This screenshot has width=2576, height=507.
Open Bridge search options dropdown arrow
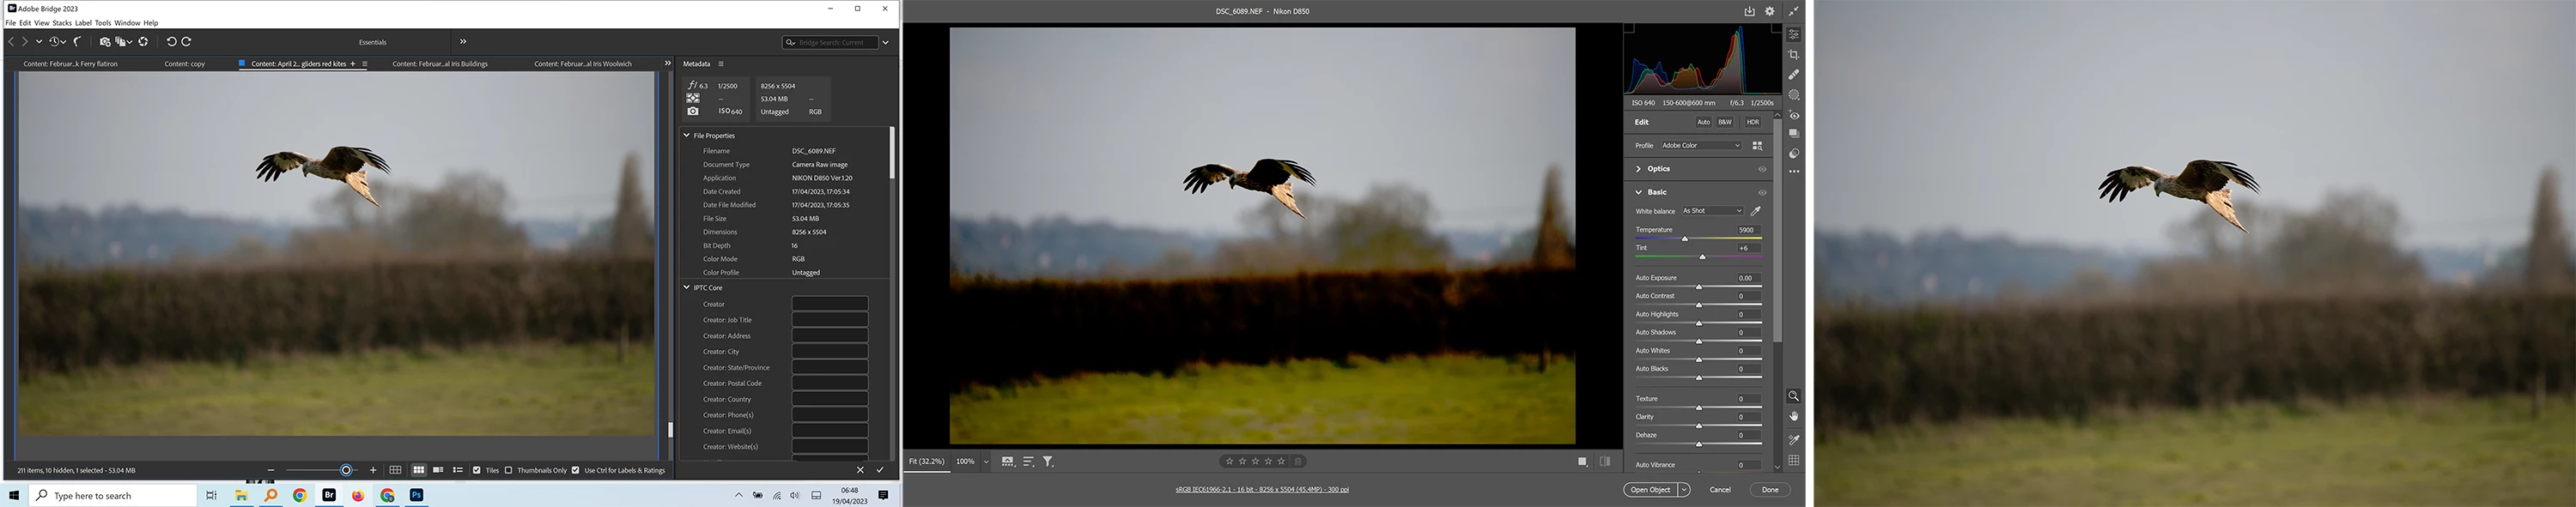[x=886, y=42]
